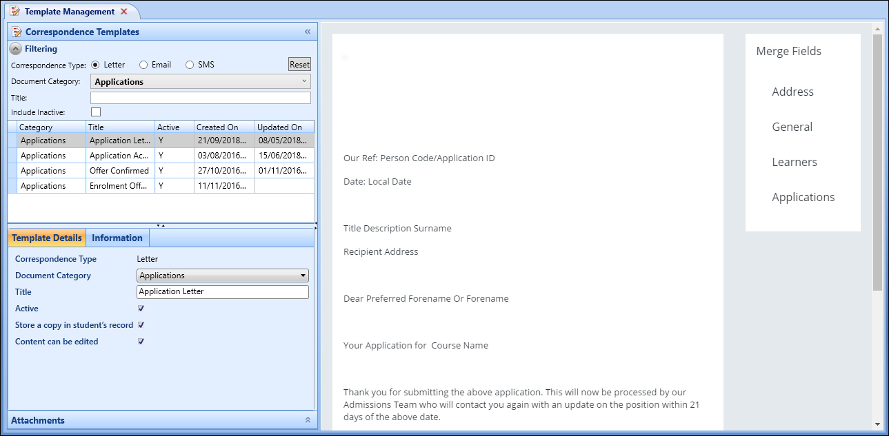Open the Learners merge fields
The width and height of the screenshot is (889, 436).
click(795, 162)
